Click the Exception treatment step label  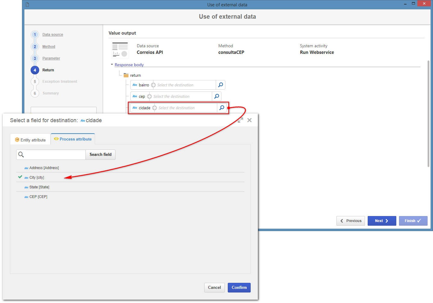60,82
